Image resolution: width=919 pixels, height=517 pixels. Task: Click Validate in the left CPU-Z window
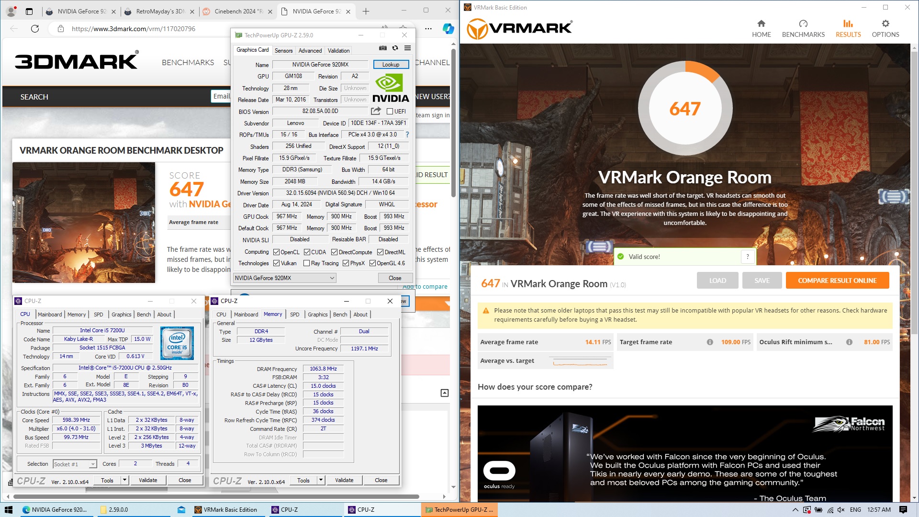(x=148, y=480)
